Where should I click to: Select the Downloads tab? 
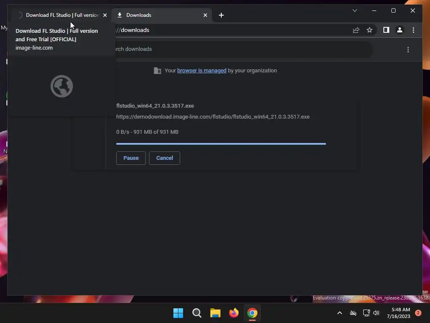point(162,15)
